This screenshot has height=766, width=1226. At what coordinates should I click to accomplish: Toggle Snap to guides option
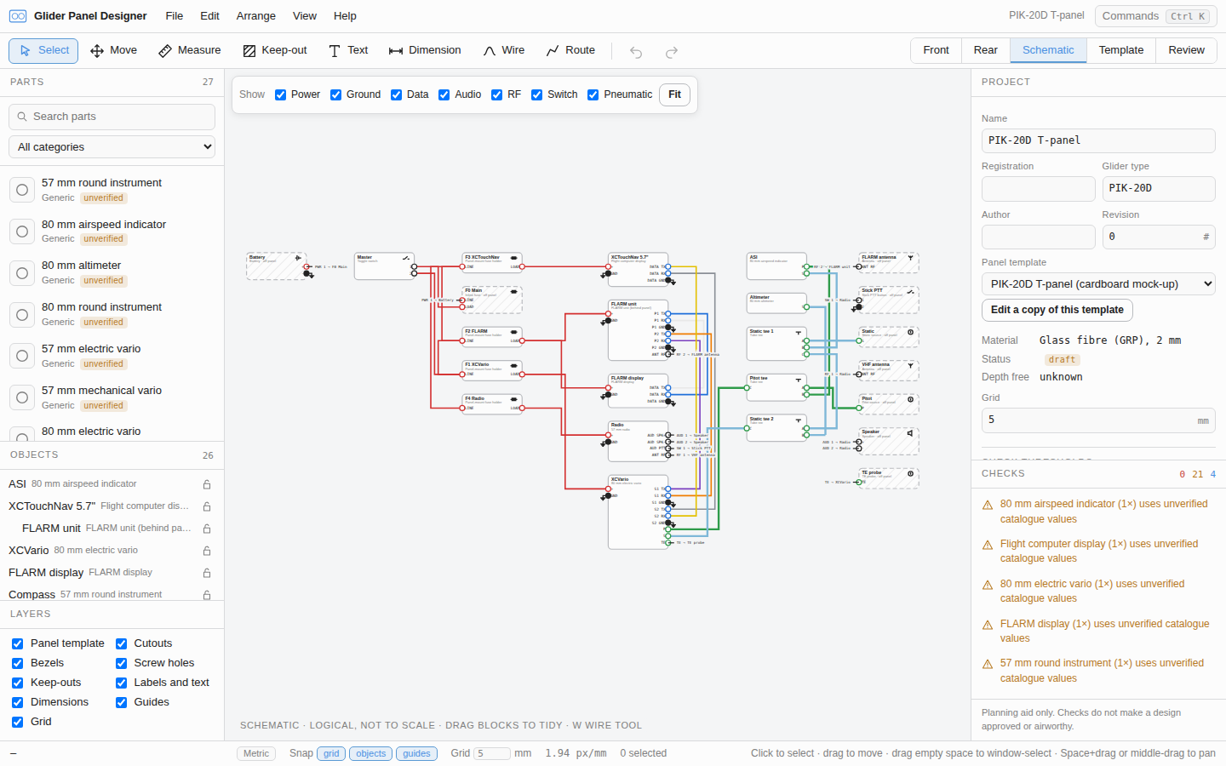[416, 753]
